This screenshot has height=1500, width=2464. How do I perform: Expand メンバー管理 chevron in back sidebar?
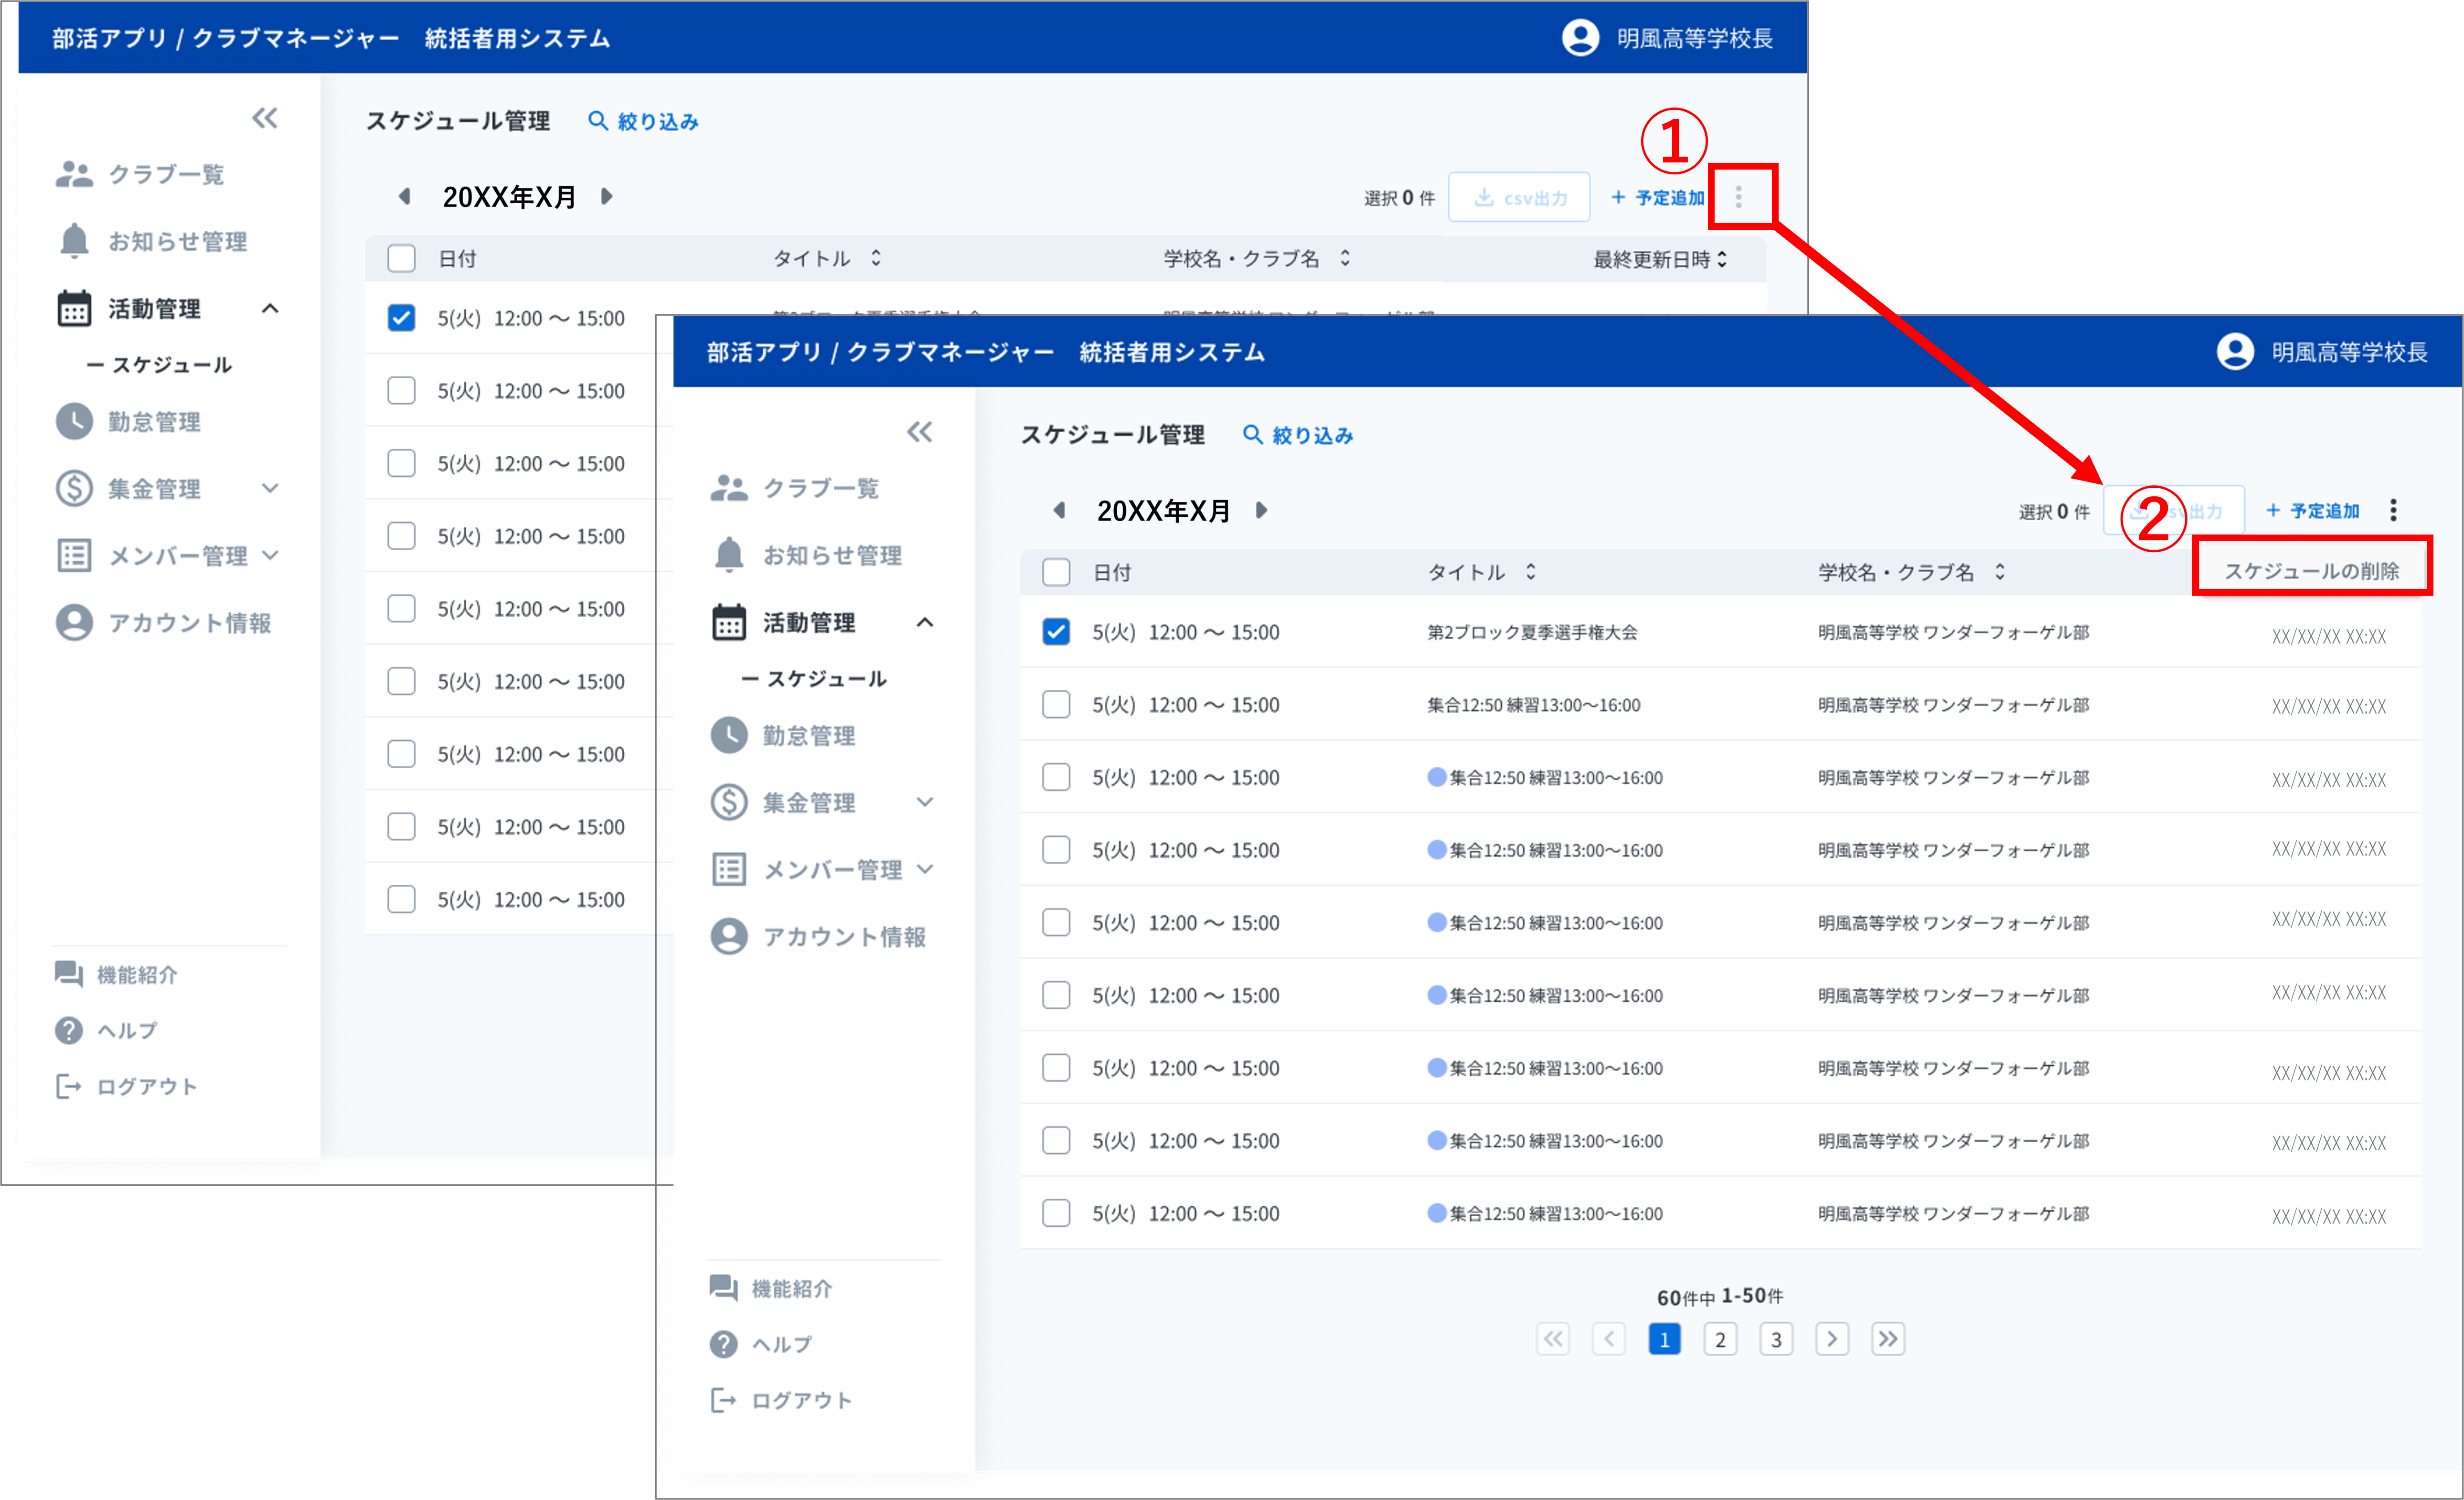click(x=270, y=555)
